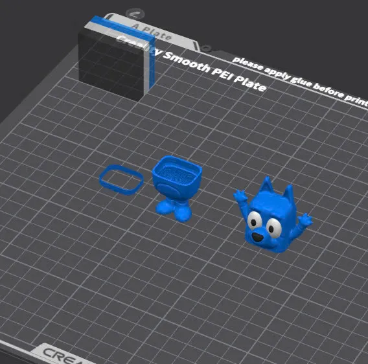
Task: Click the dark background above the build plate
Action: click(x=282, y=23)
